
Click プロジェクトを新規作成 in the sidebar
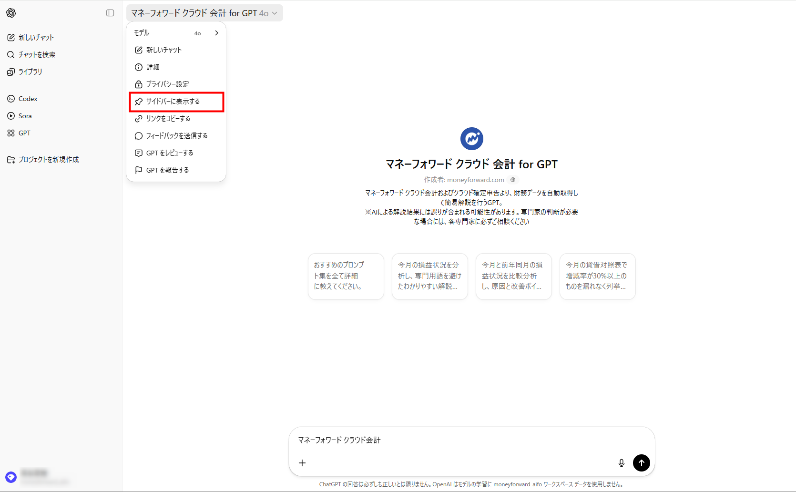[61, 159]
